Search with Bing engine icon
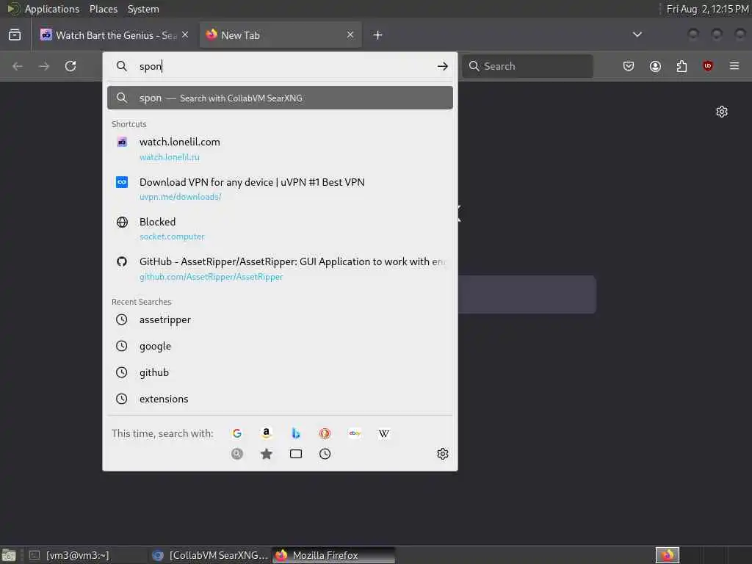Screen dimensions: 752x564 coord(296,433)
